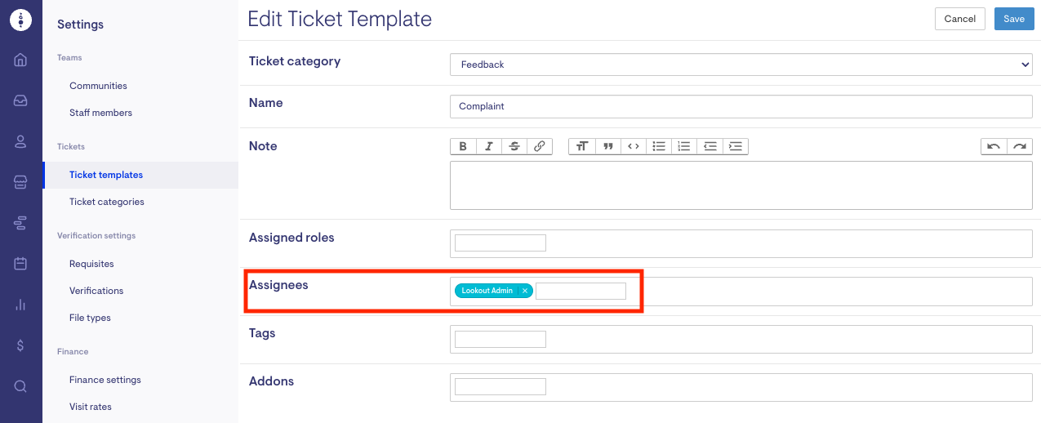Insert a link via the chain icon
Image resolution: width=1041 pixels, height=423 pixels.
539,146
